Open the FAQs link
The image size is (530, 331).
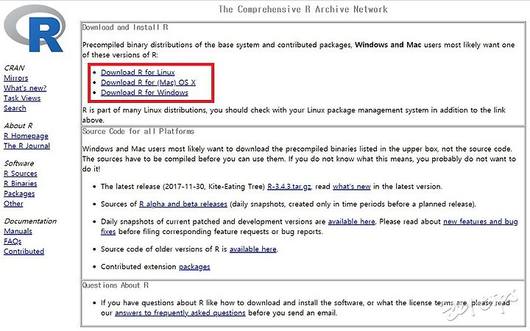click(13, 241)
